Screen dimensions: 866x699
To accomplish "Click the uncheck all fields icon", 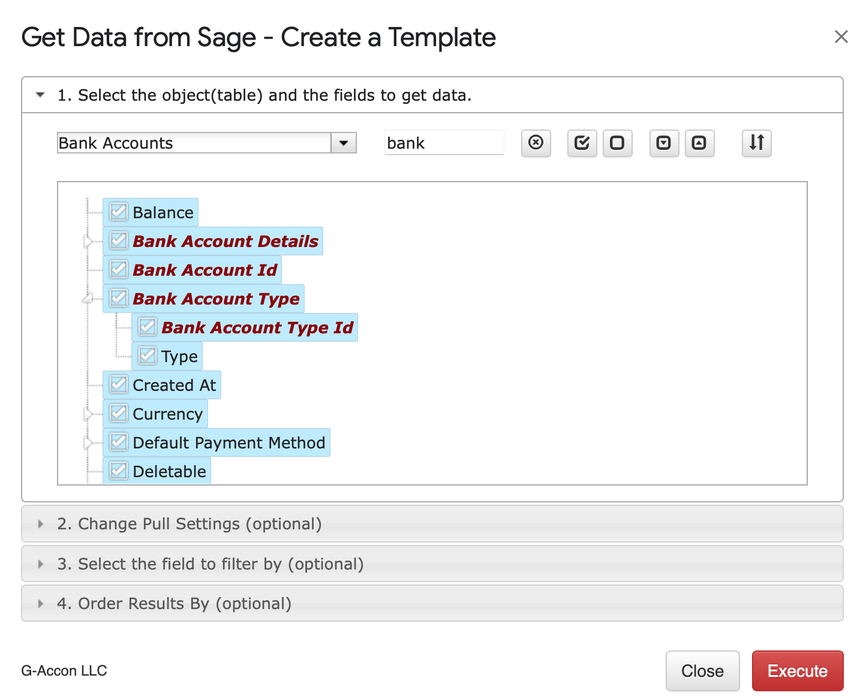I will pos(617,143).
